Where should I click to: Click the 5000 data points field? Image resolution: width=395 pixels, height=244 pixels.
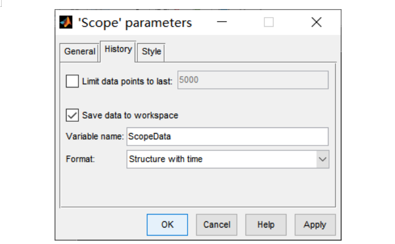pos(253,80)
